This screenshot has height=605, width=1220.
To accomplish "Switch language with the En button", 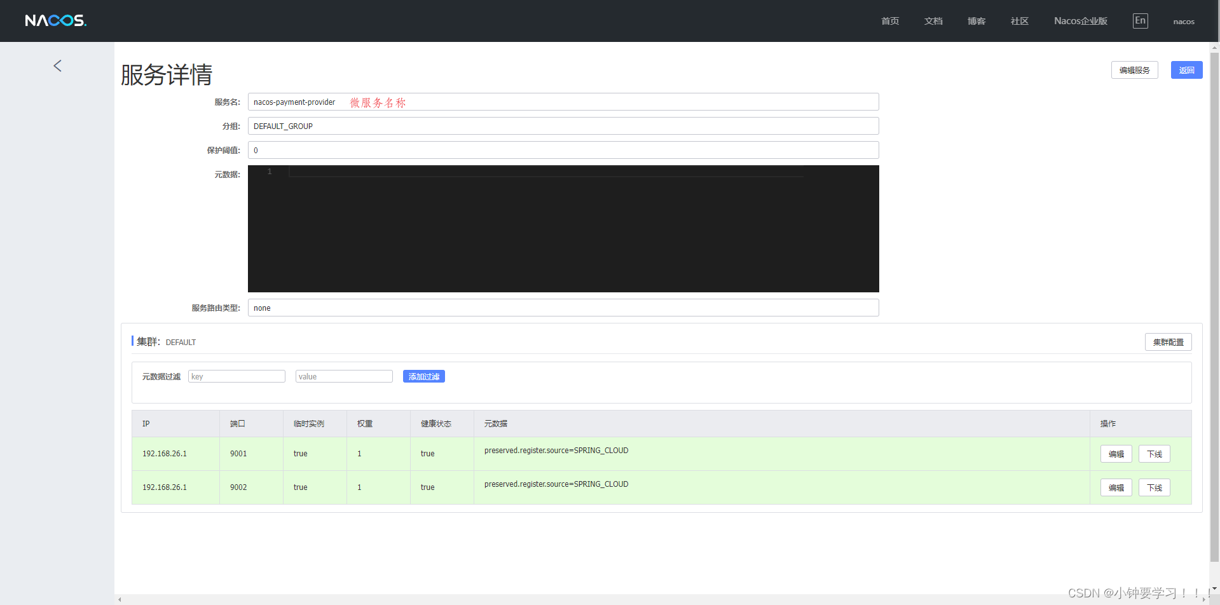I will click(1141, 21).
